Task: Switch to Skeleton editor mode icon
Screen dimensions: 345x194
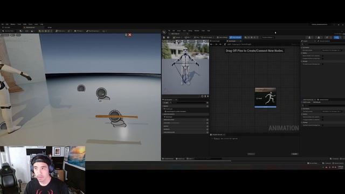Action: tap(309, 37)
